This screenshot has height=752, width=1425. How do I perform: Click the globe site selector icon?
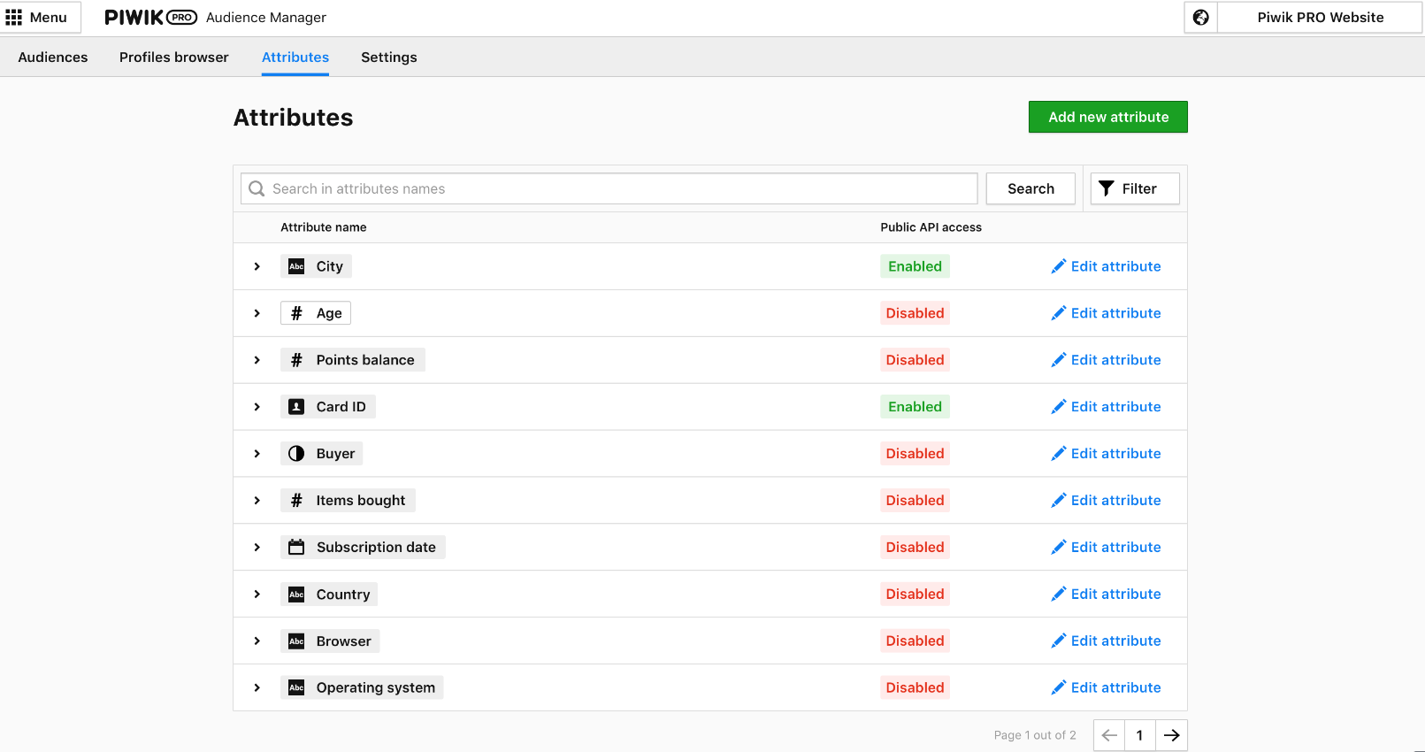pos(1200,18)
